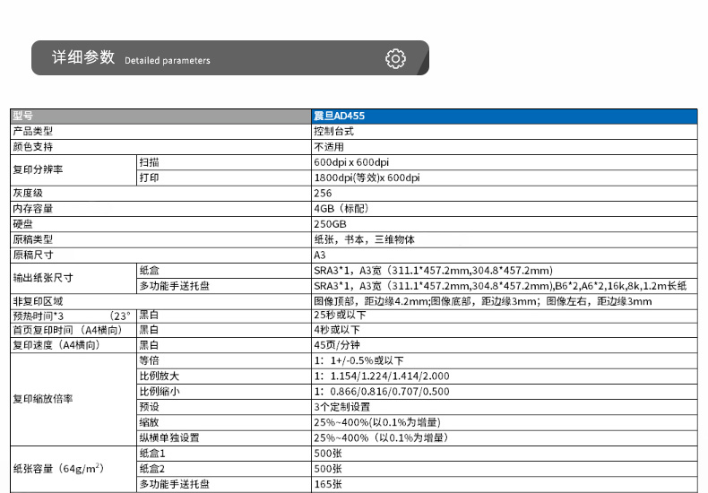Screen dimensions: 708x493
Task: Click the Detailed parameters subtitle
Action: tap(168, 61)
